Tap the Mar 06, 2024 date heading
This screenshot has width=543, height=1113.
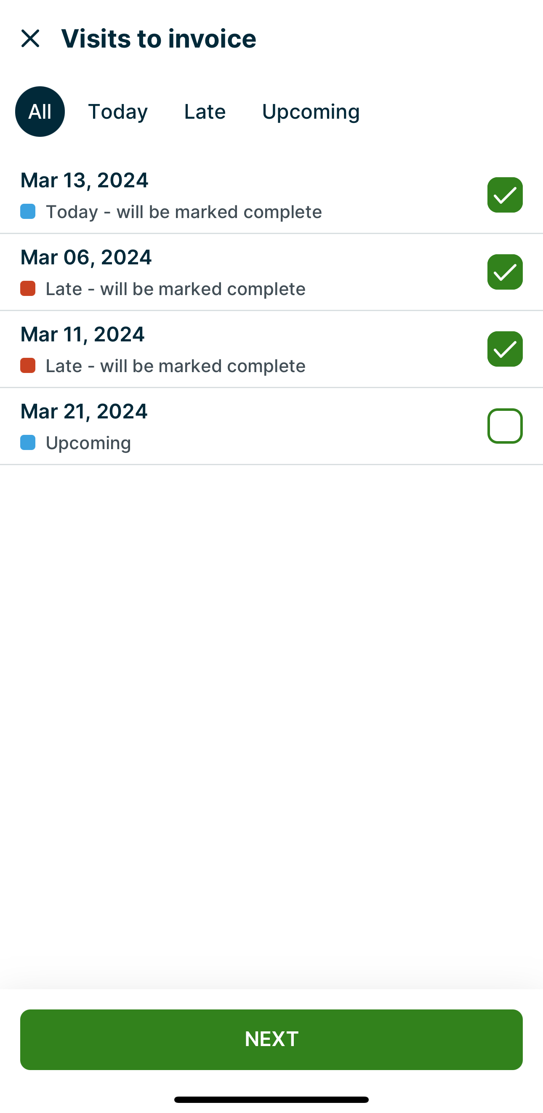(x=86, y=257)
